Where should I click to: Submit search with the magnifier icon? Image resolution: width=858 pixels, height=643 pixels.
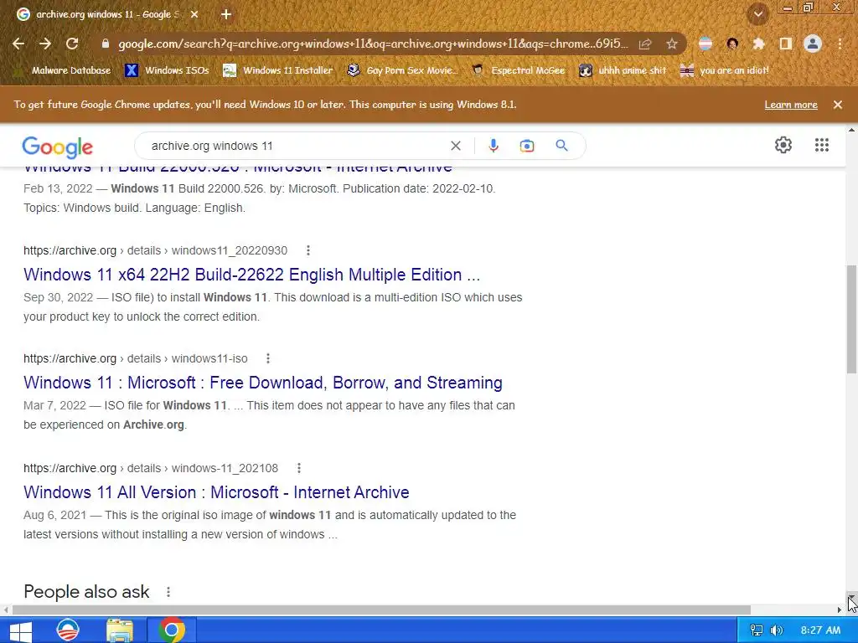[x=561, y=146]
